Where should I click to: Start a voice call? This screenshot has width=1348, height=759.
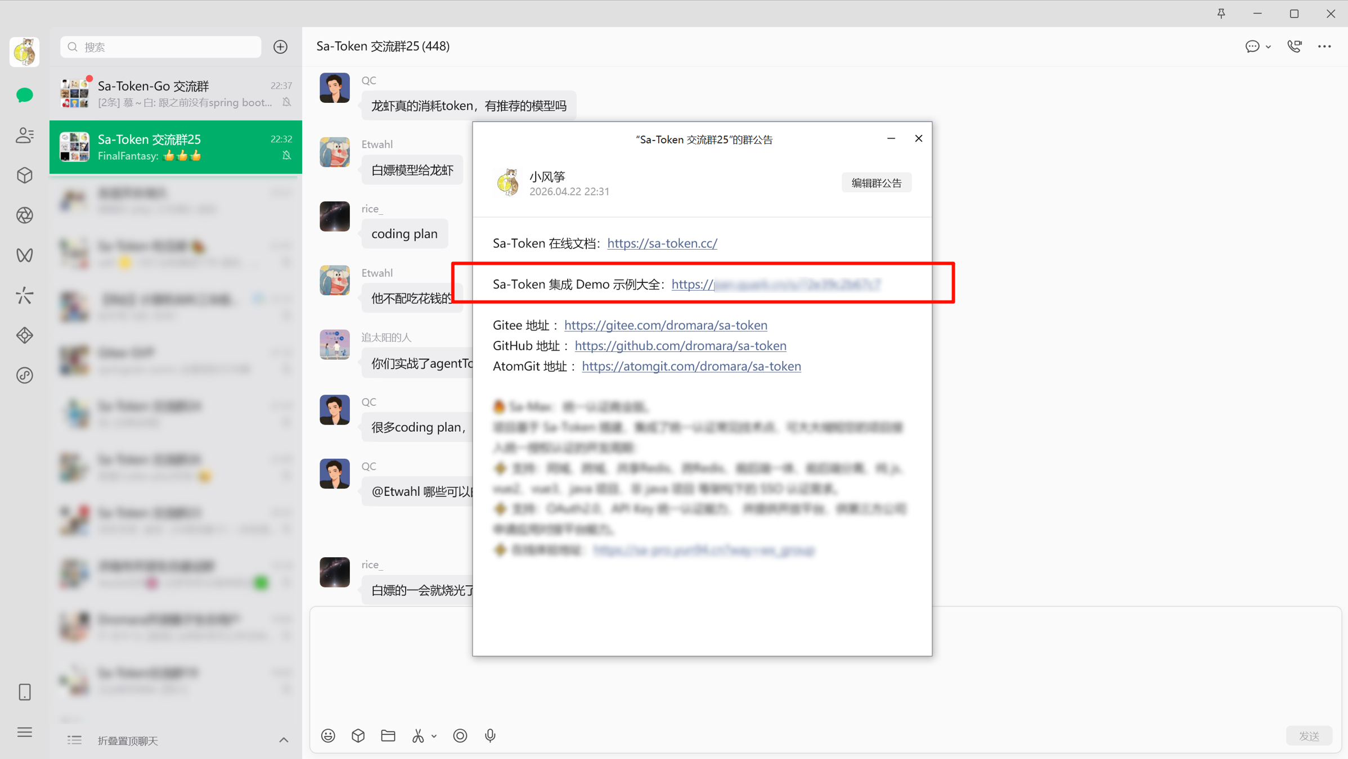pos(1295,46)
